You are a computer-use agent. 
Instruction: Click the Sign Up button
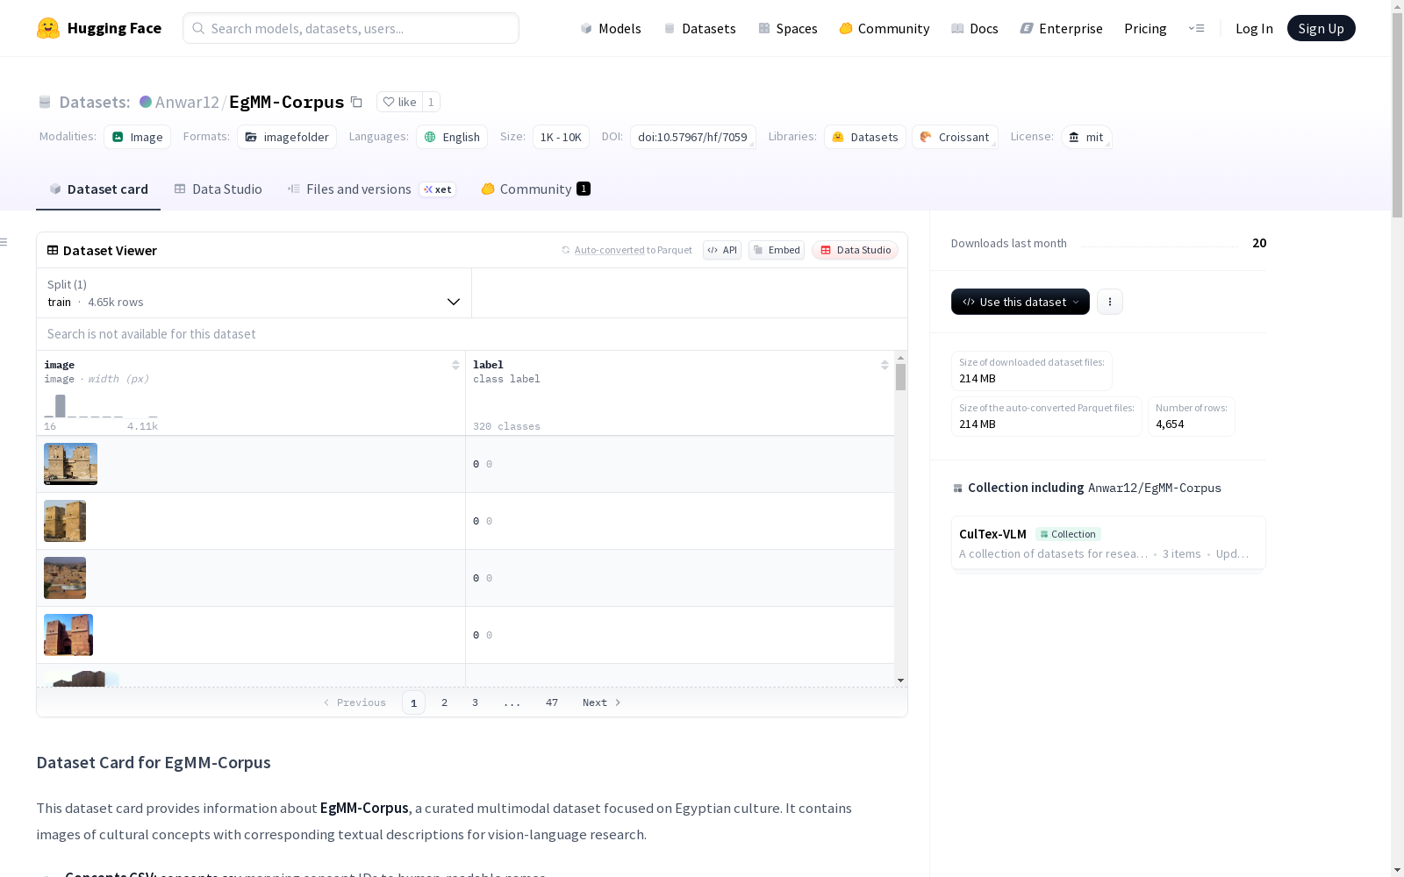pyautogui.click(x=1322, y=28)
